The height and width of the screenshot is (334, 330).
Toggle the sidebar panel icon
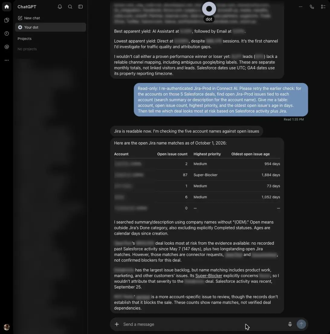coord(80,7)
